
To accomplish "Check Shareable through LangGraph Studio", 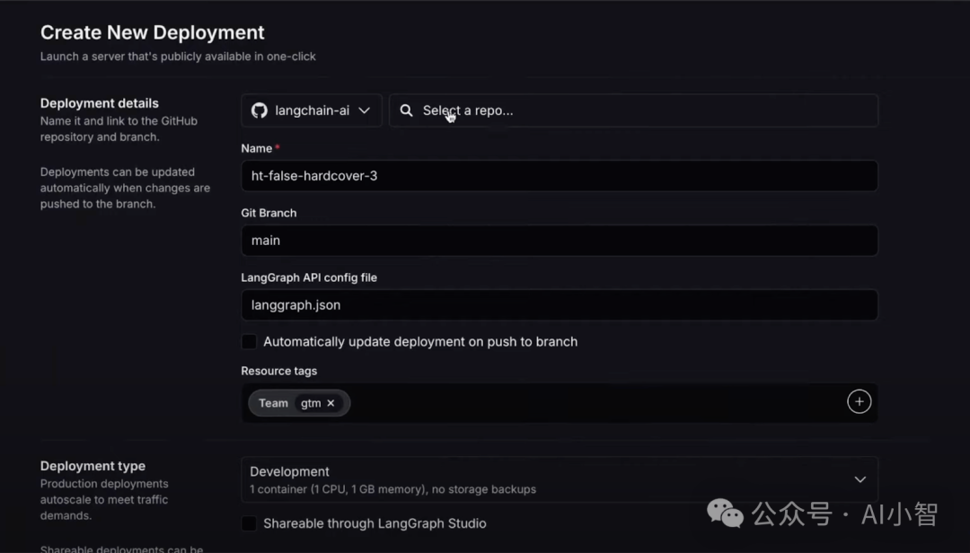I will (x=249, y=523).
